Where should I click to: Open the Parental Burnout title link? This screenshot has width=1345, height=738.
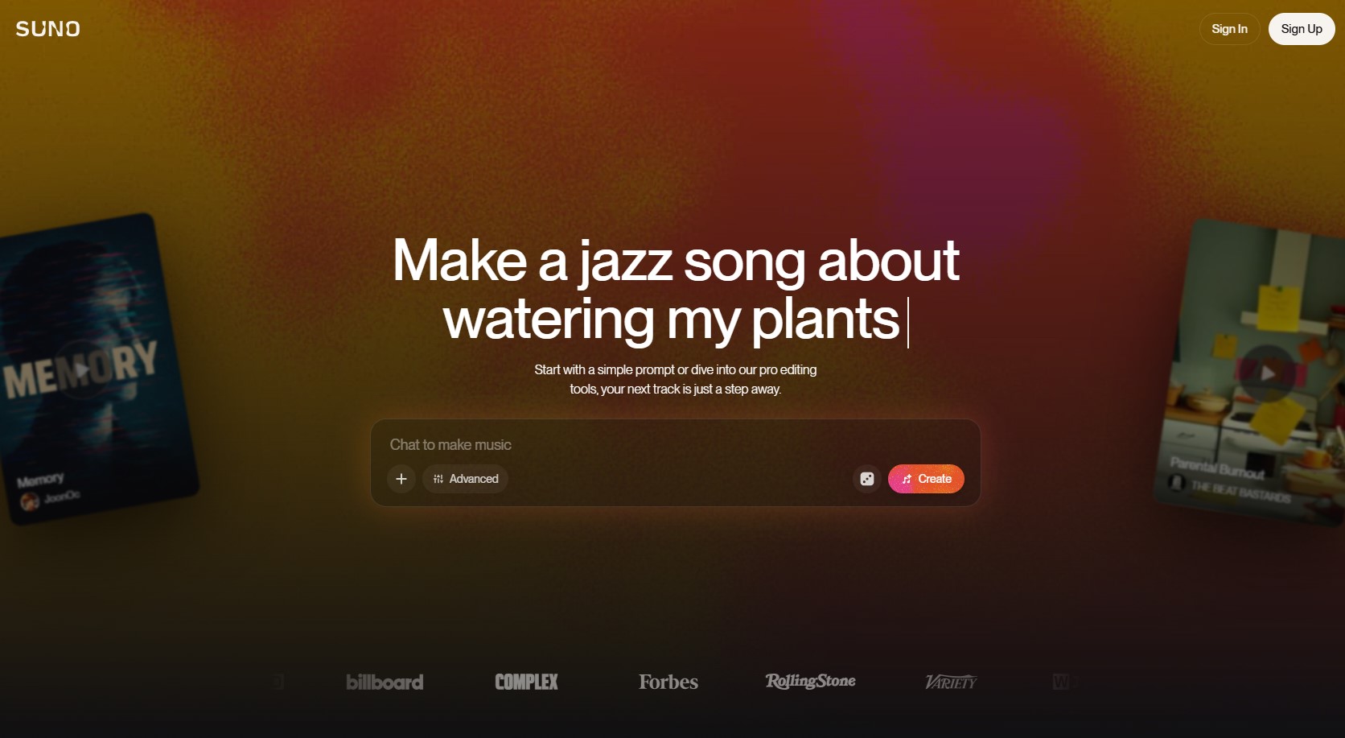click(x=1216, y=467)
